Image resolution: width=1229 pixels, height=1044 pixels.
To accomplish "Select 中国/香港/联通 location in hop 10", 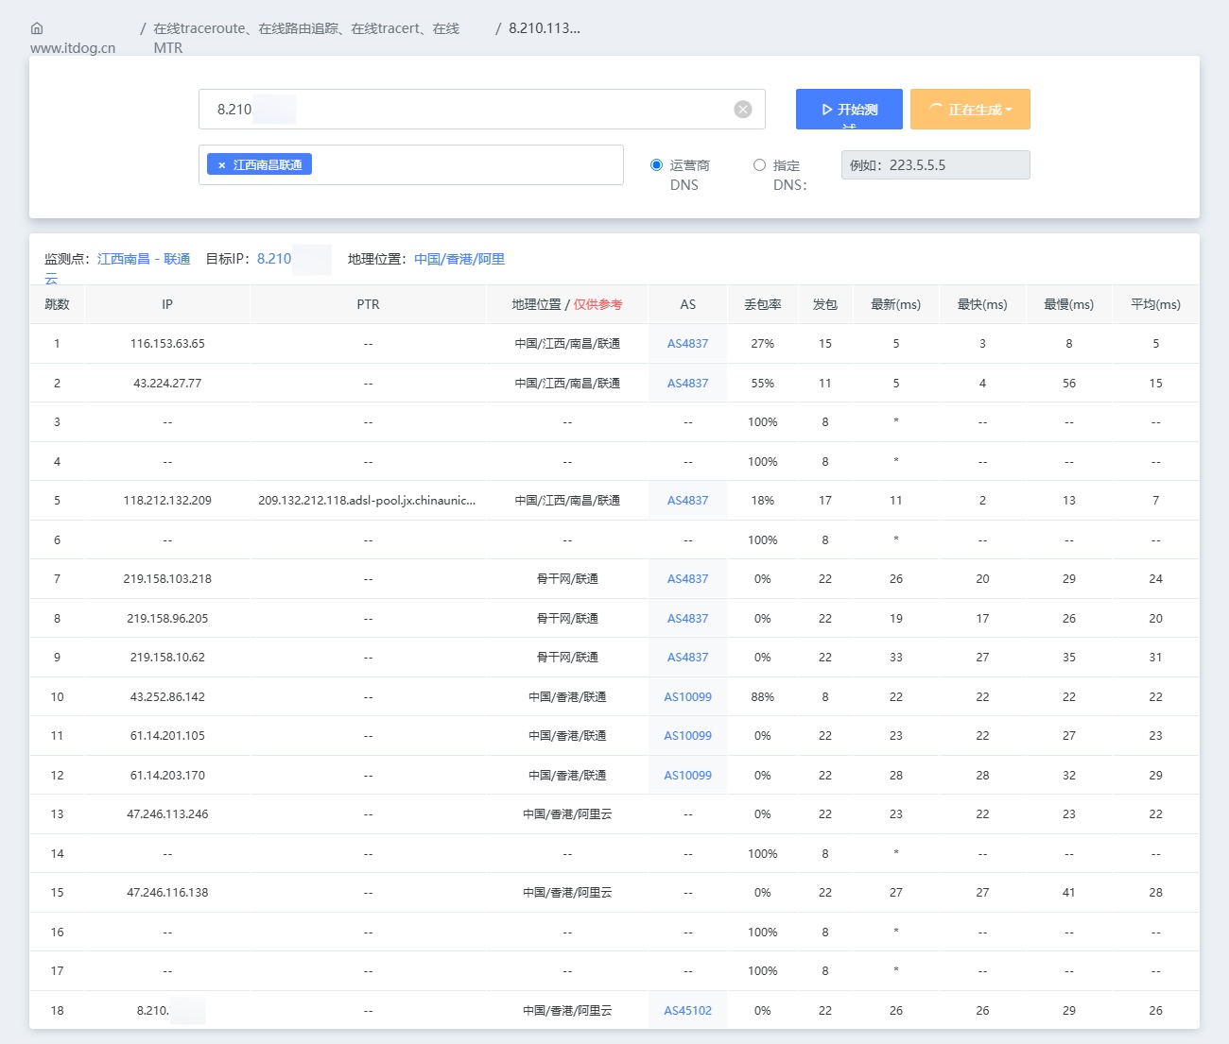I will (x=567, y=697).
